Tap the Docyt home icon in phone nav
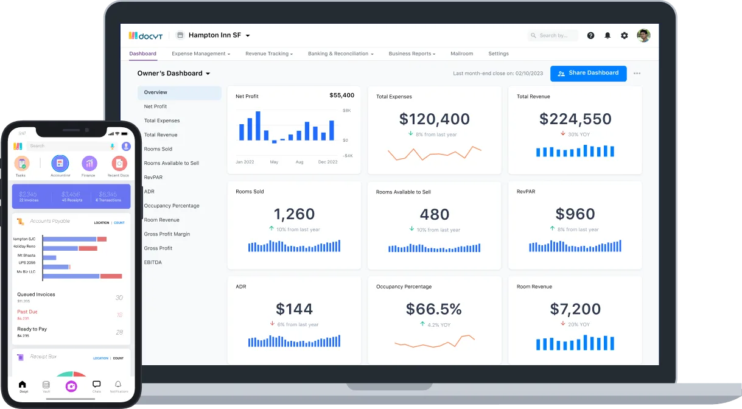This screenshot has width=742, height=409. coord(23,385)
